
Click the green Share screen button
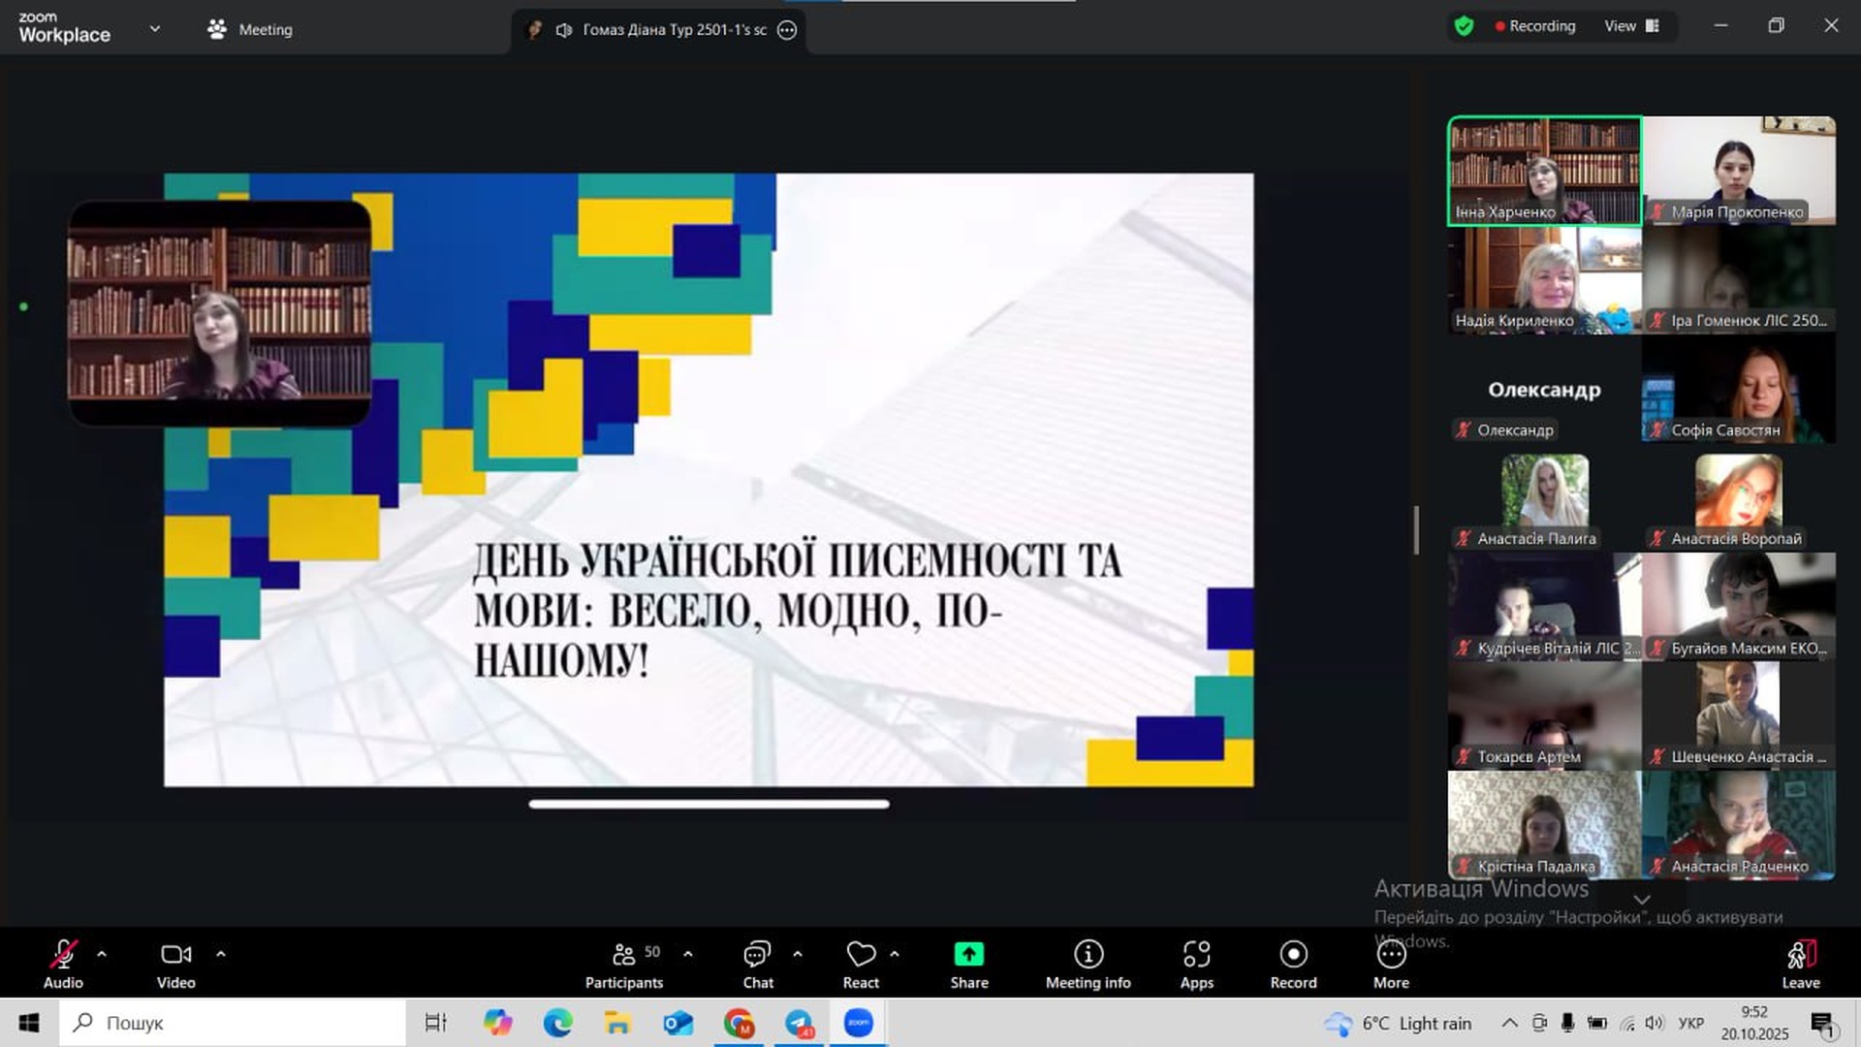(x=968, y=955)
